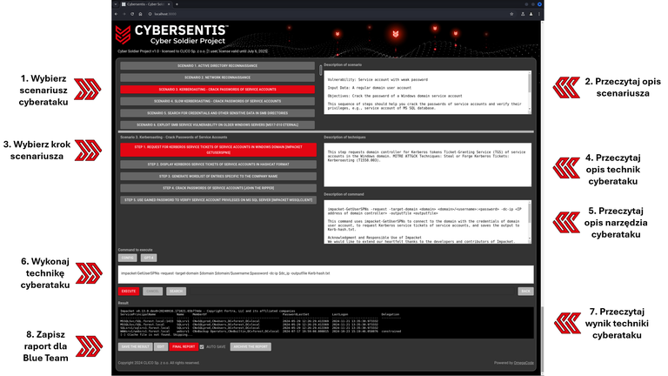Click the Result terminal output area

point(325,323)
